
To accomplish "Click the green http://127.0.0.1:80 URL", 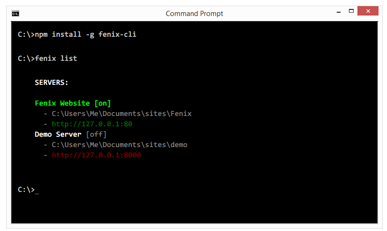I will pyautogui.click(x=92, y=124).
